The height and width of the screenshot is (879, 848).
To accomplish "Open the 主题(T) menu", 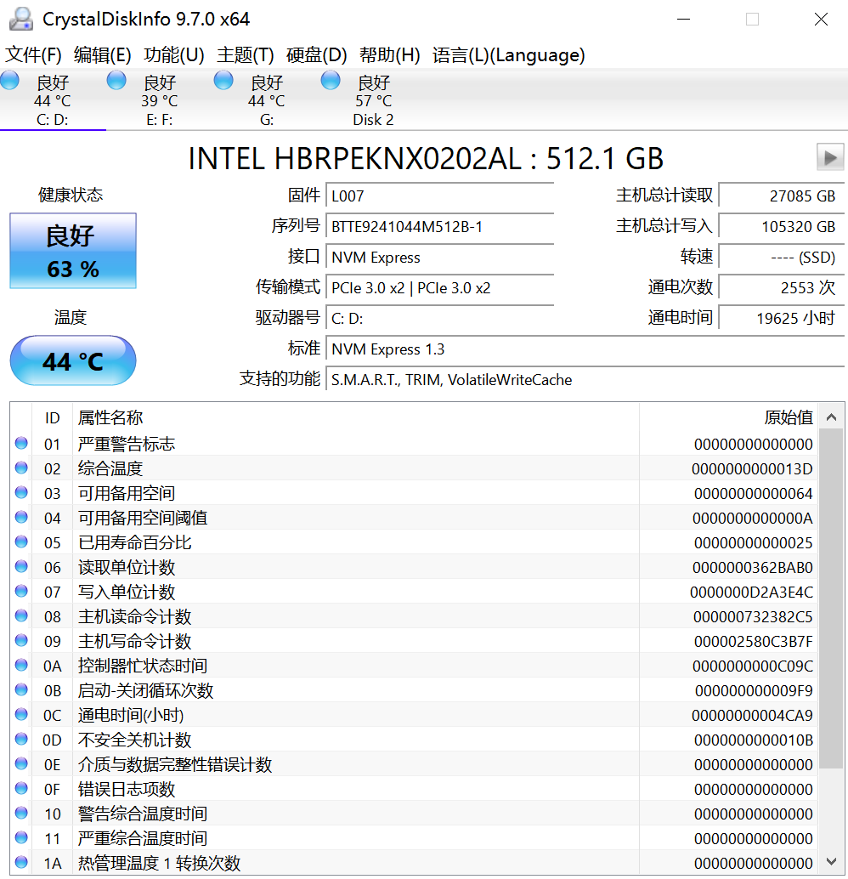I will click(x=246, y=55).
